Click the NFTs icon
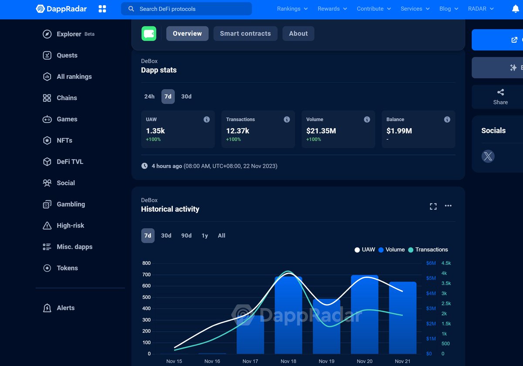 coord(47,140)
